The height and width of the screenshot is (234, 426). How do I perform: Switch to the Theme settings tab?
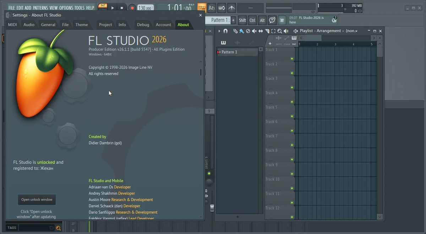82,25
